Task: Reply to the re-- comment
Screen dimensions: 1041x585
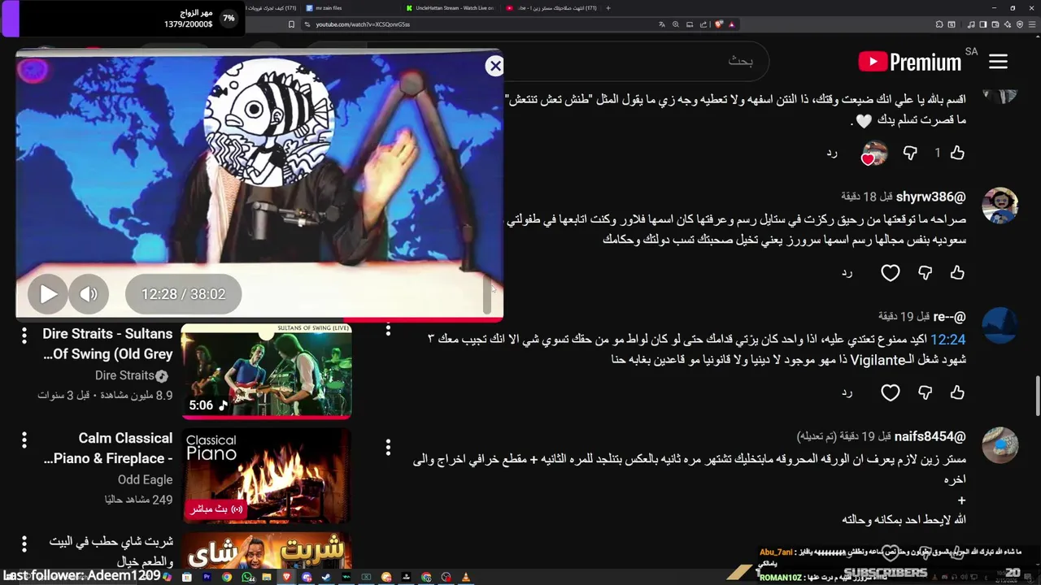Action: [847, 392]
